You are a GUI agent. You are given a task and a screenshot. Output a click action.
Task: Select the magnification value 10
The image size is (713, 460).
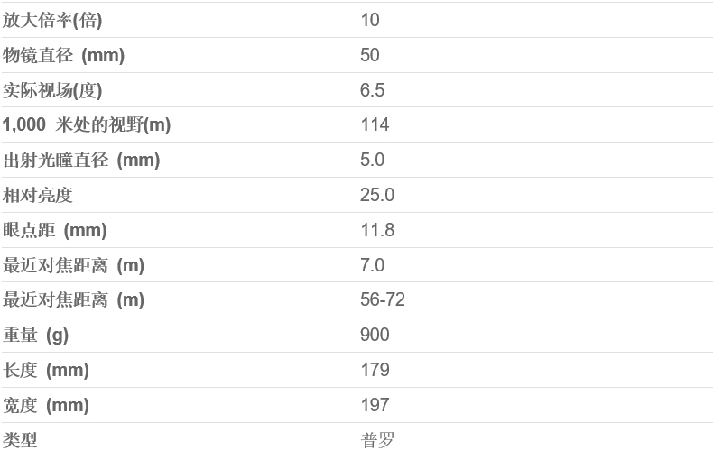click(x=370, y=20)
